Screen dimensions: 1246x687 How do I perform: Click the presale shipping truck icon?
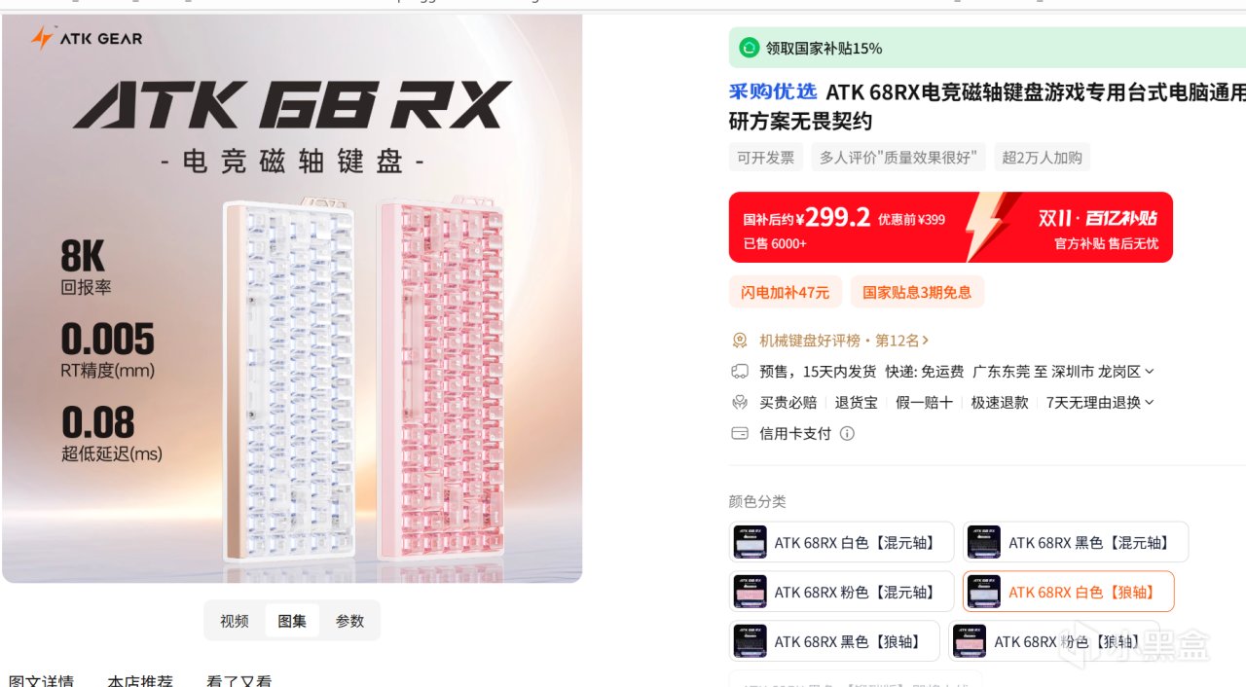(x=740, y=372)
